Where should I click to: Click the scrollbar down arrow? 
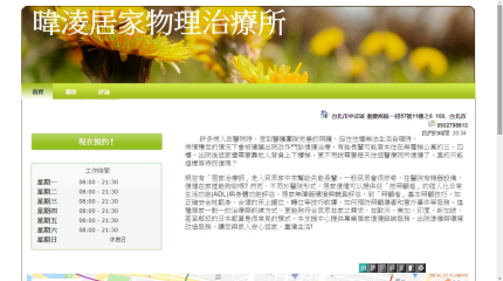coord(498,277)
